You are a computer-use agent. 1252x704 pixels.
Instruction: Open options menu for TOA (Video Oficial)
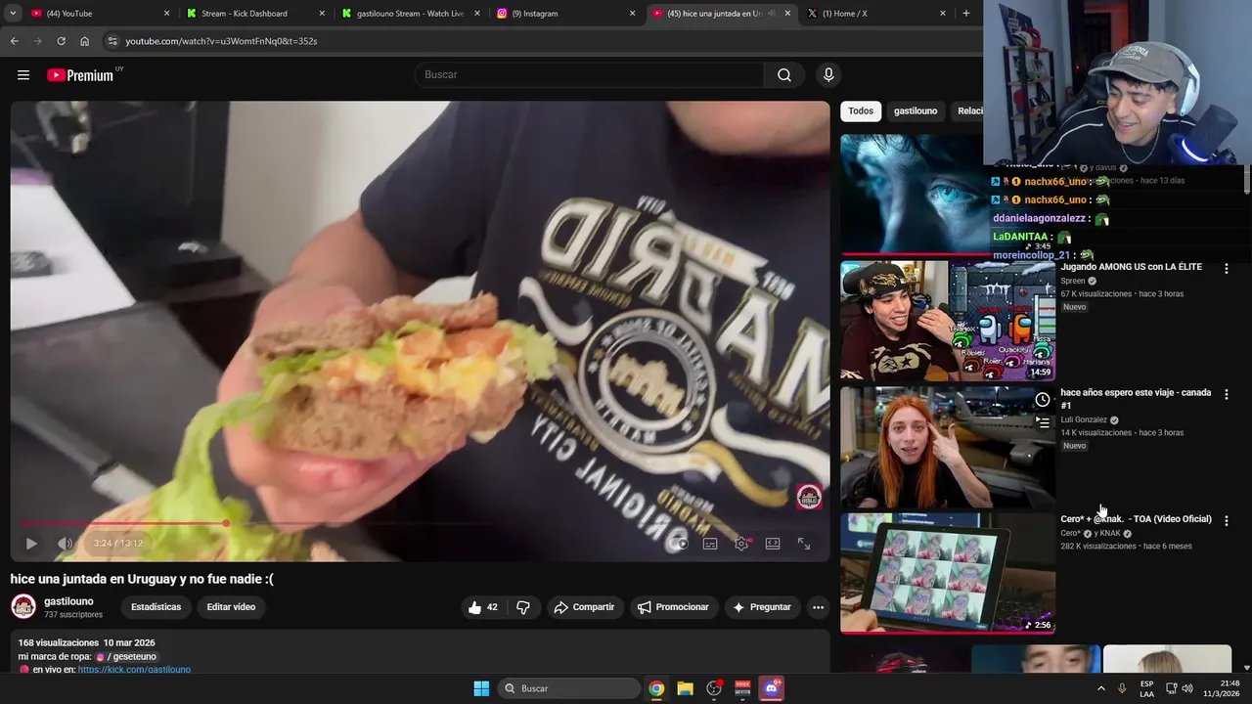point(1227,520)
